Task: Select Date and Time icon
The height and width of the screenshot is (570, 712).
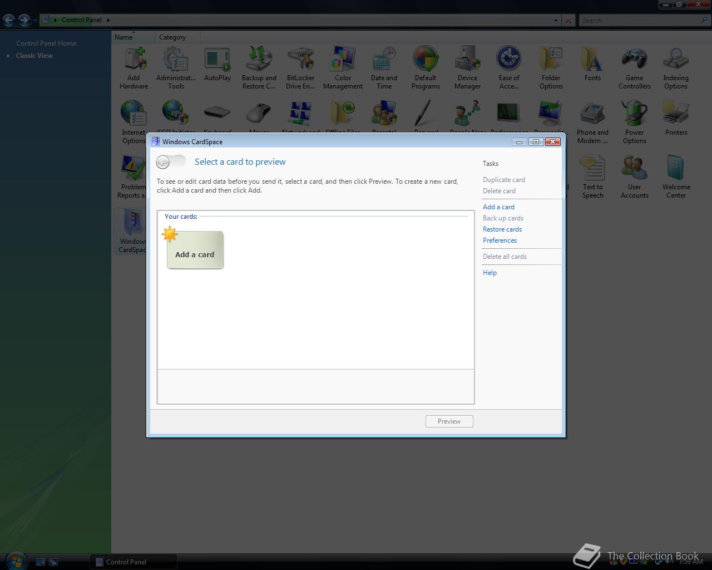Action: (x=384, y=67)
